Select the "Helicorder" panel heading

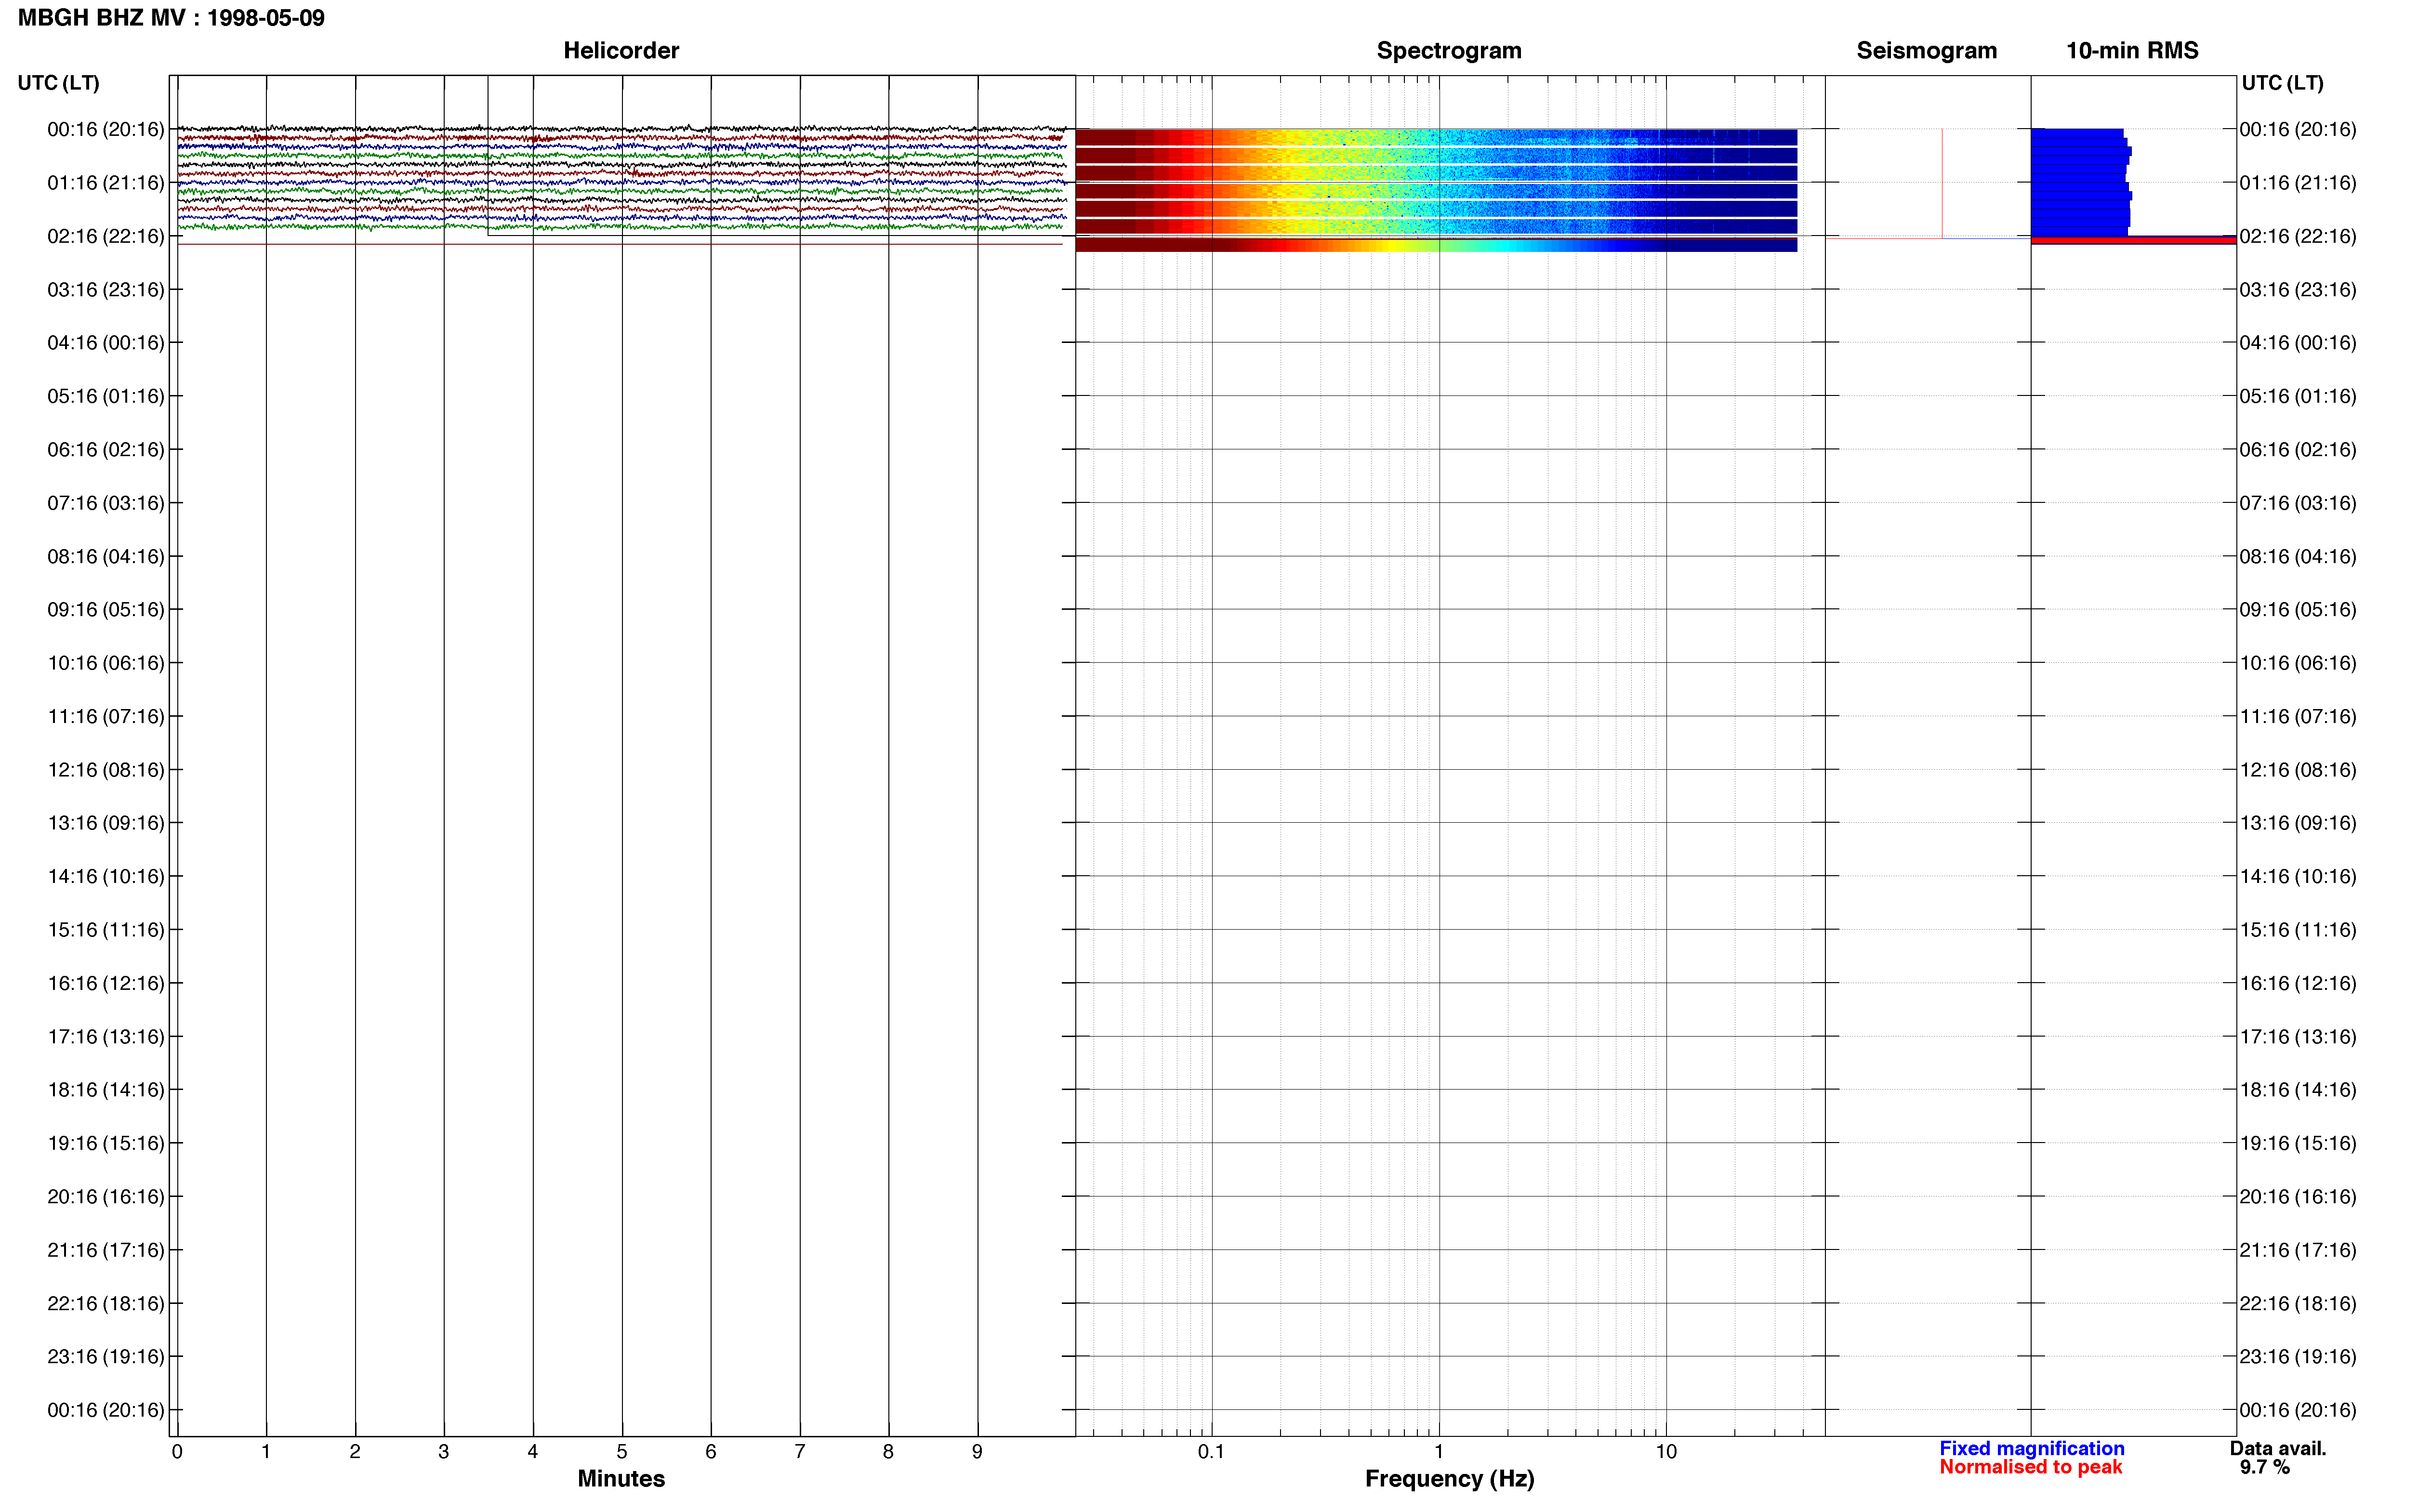coord(621,50)
